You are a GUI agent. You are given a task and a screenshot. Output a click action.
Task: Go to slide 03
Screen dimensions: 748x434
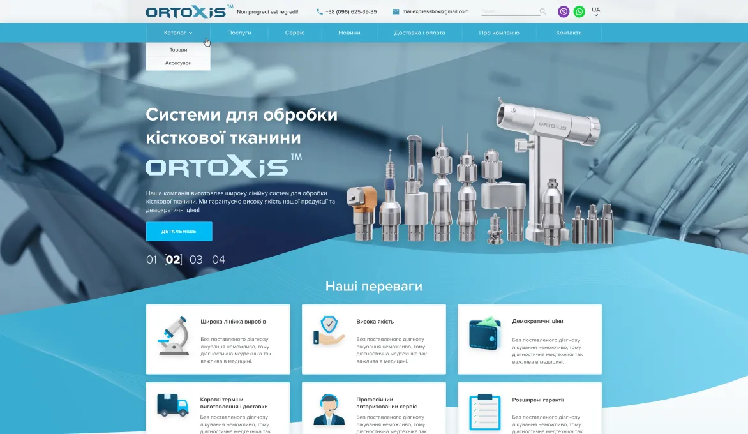(x=196, y=260)
